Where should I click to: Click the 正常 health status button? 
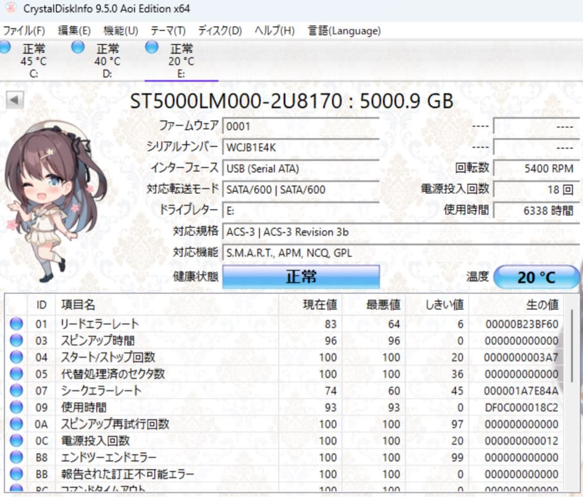[x=301, y=275]
